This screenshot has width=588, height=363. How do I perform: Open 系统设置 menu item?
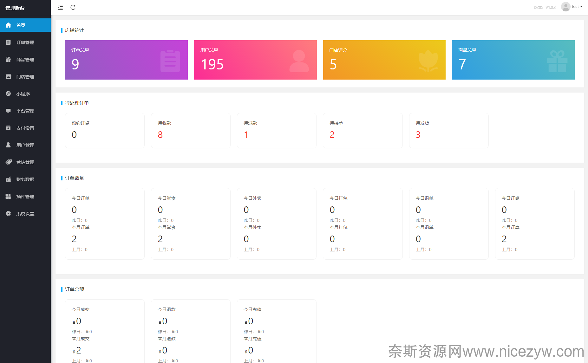coord(25,213)
